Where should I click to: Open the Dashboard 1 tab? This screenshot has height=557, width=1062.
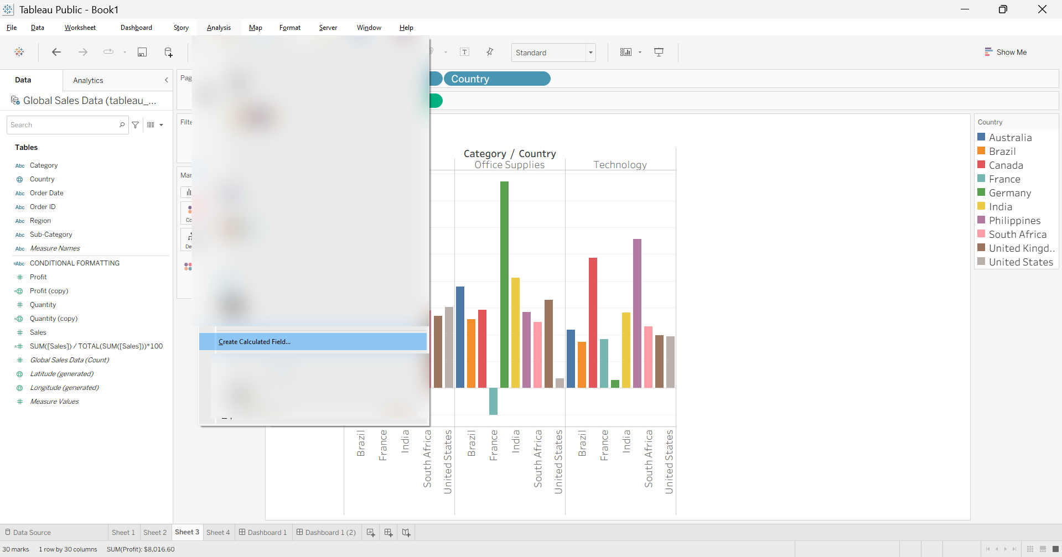[263, 533]
